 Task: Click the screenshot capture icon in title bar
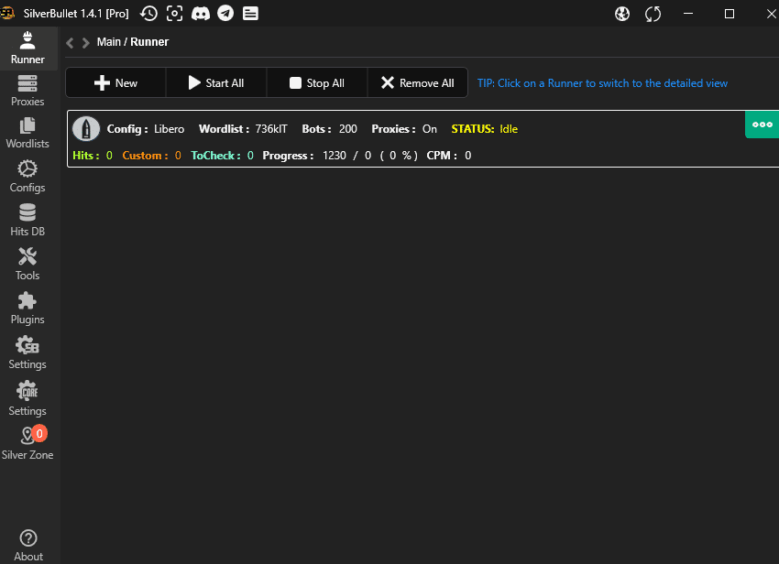point(174,14)
